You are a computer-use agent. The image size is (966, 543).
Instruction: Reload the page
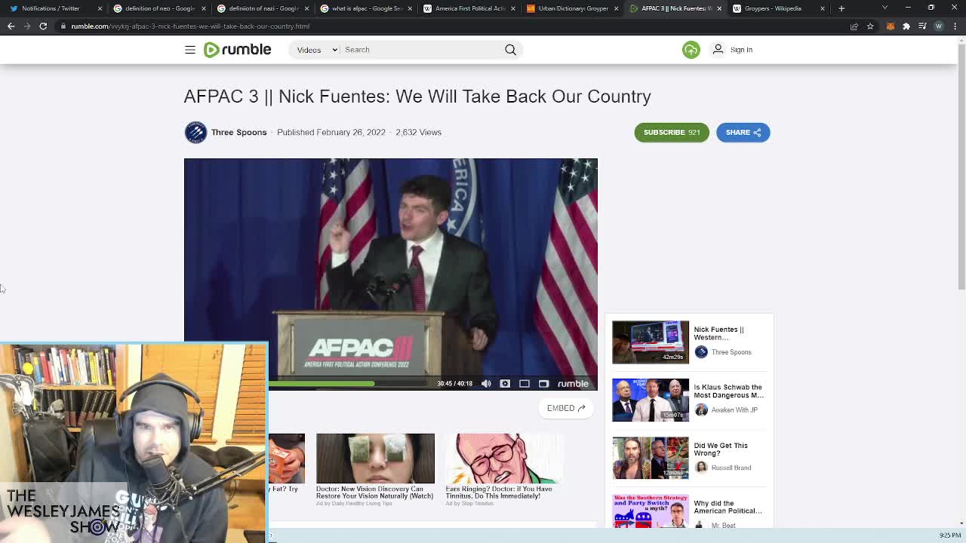(43, 26)
